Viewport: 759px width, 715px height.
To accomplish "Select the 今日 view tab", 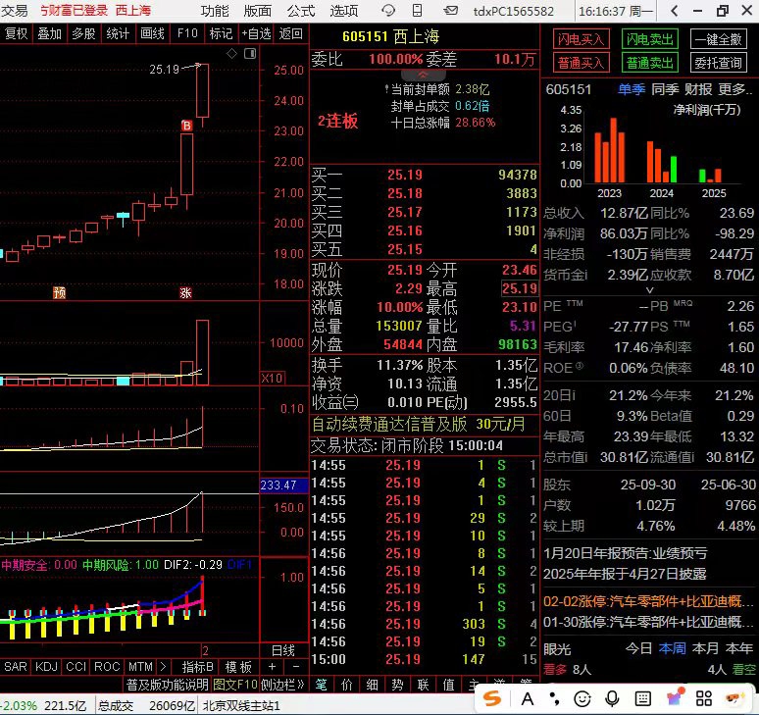I will coord(638,648).
